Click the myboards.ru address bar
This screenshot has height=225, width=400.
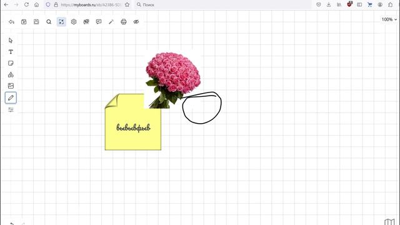91,4
